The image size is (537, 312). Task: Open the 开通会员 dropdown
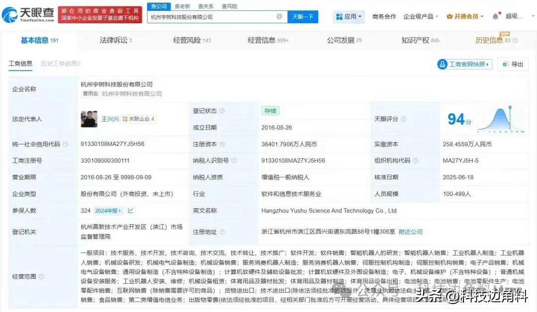[465, 16]
